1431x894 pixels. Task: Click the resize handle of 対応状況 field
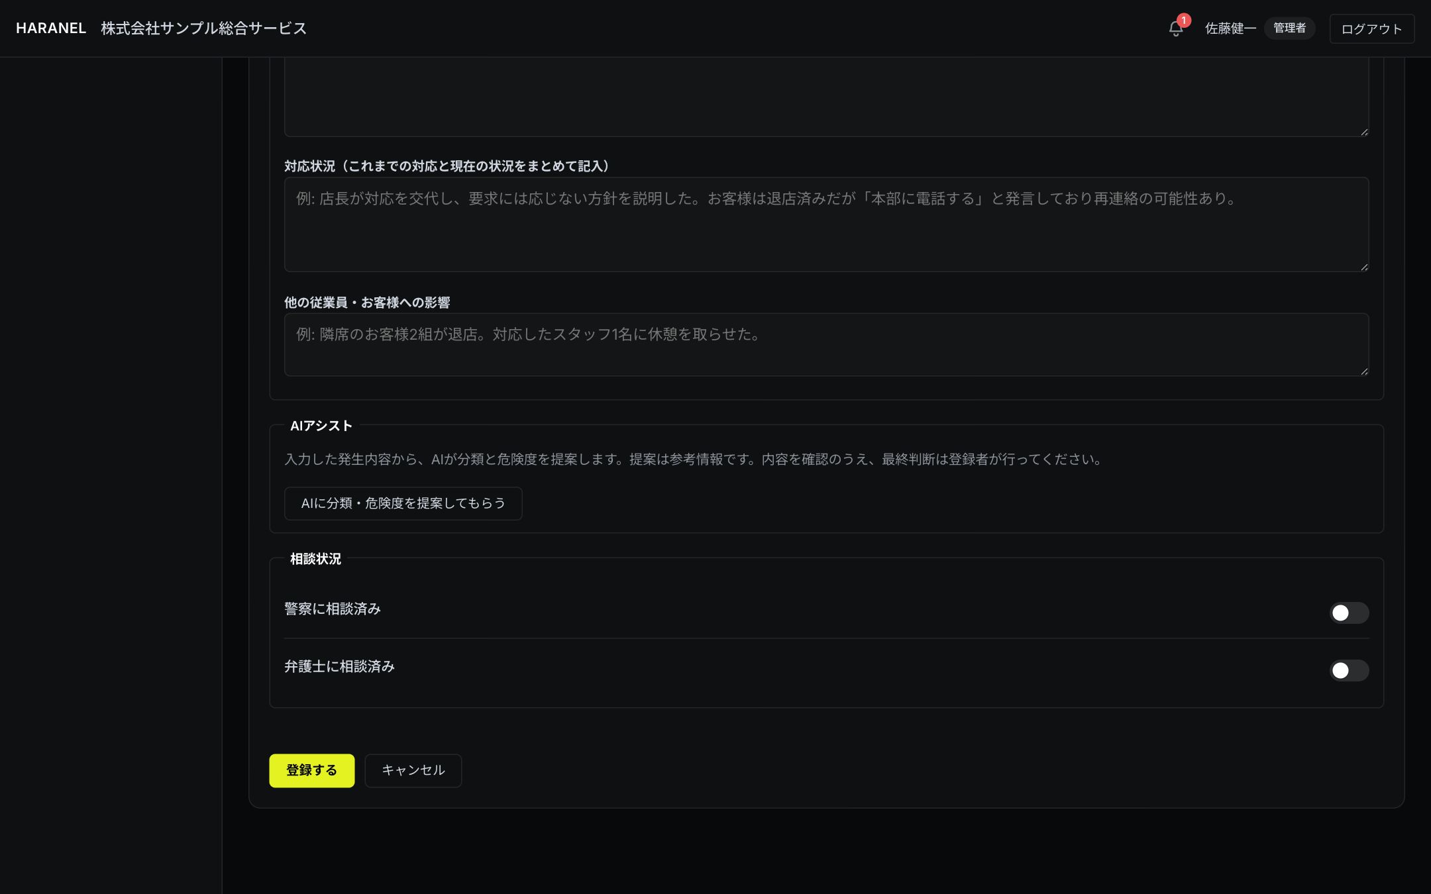[x=1363, y=266]
